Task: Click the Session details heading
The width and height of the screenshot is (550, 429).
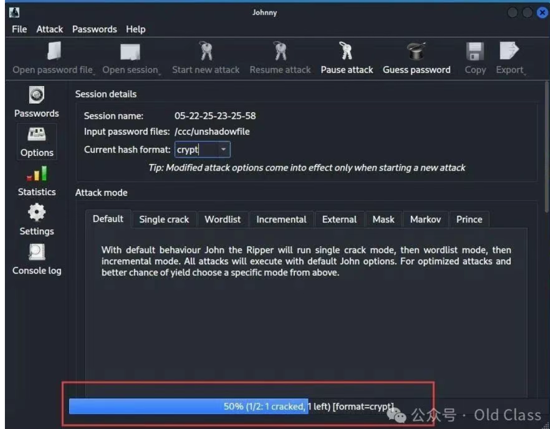Action: point(106,94)
